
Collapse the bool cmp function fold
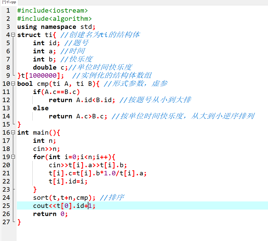coord(13,84)
